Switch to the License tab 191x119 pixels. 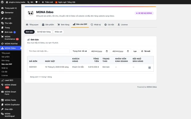coord(123,25)
